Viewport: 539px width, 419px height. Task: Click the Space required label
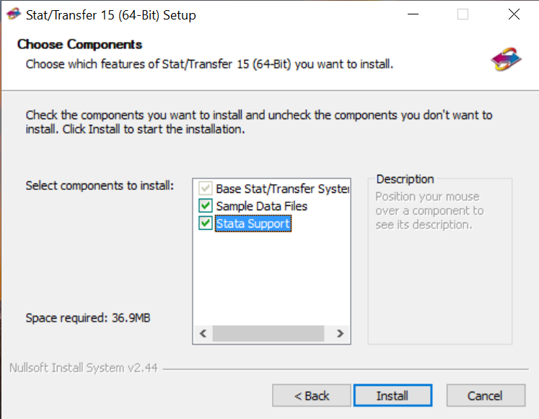(x=88, y=318)
